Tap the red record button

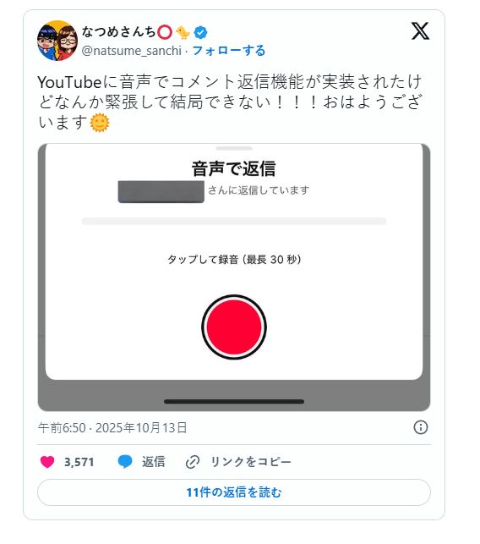click(234, 327)
